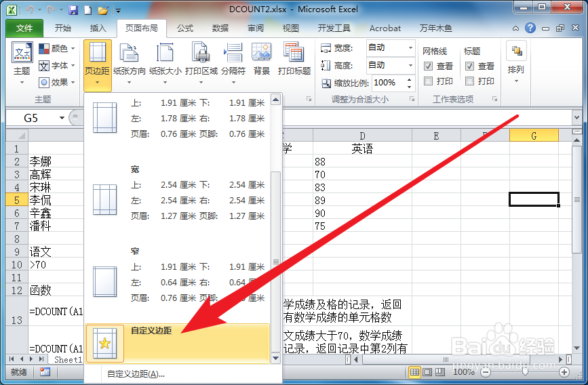This screenshot has height=385, width=588.
Task: Switch to Page Break Preview in status bar
Action: coord(440,372)
